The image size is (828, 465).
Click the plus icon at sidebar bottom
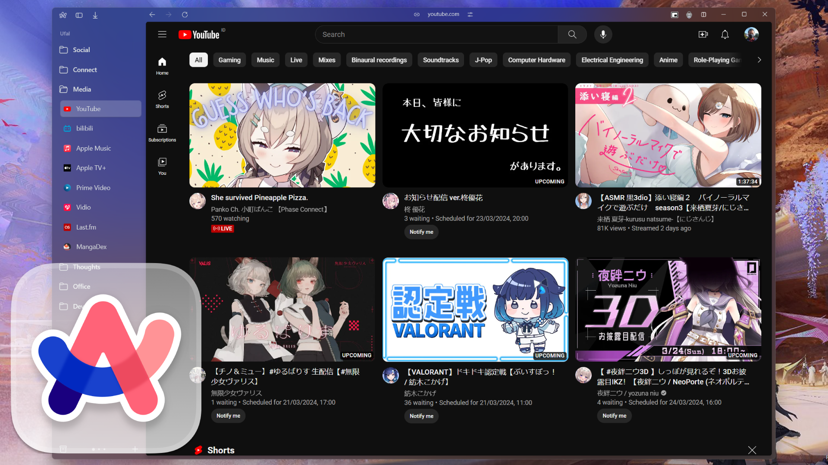[135, 449]
